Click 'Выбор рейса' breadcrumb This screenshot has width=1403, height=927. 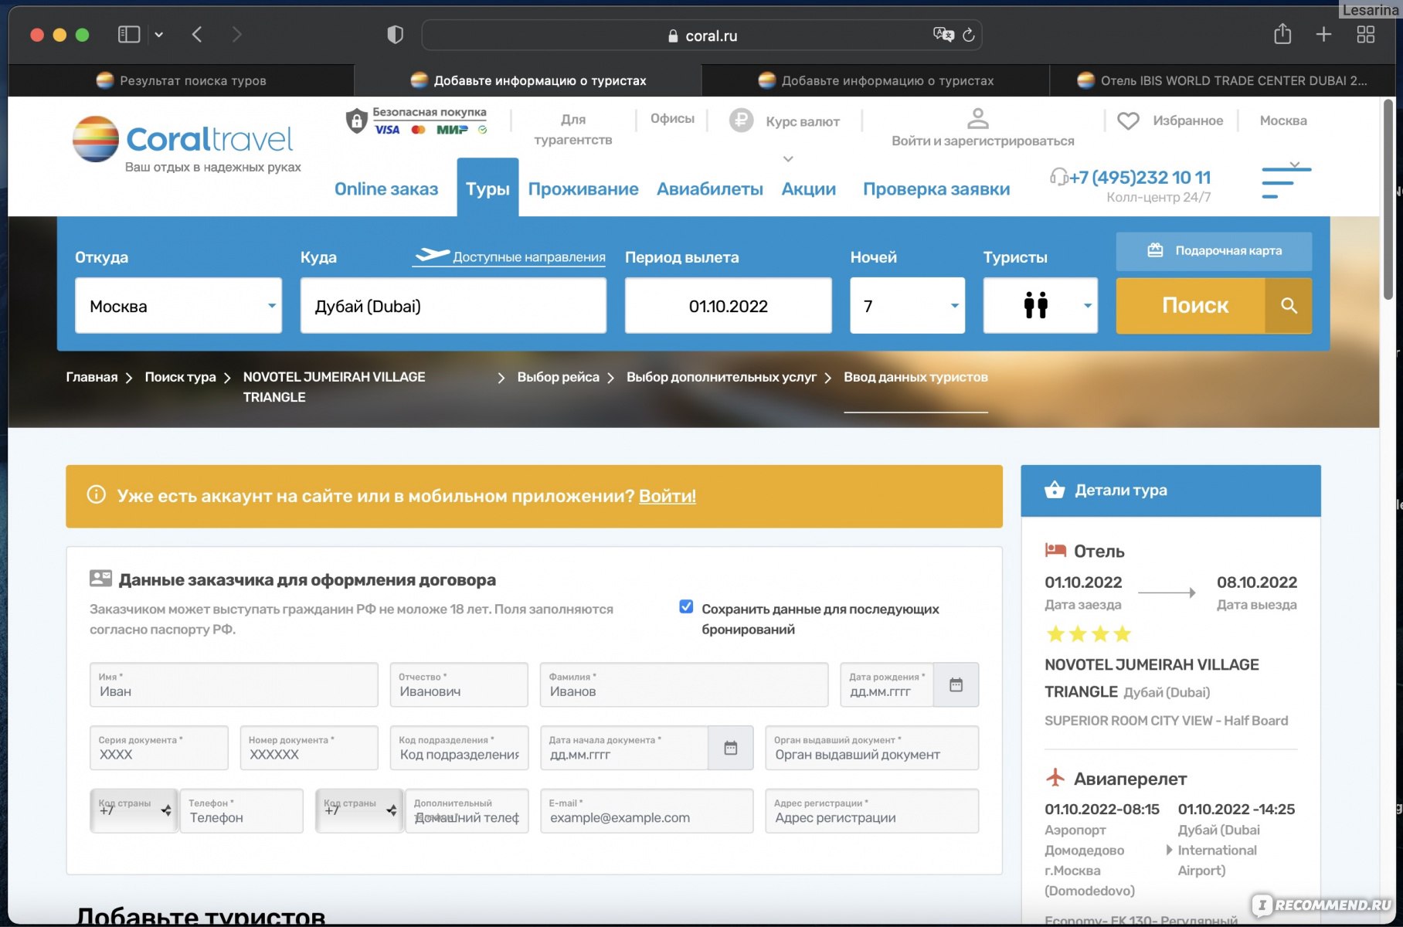click(x=558, y=377)
